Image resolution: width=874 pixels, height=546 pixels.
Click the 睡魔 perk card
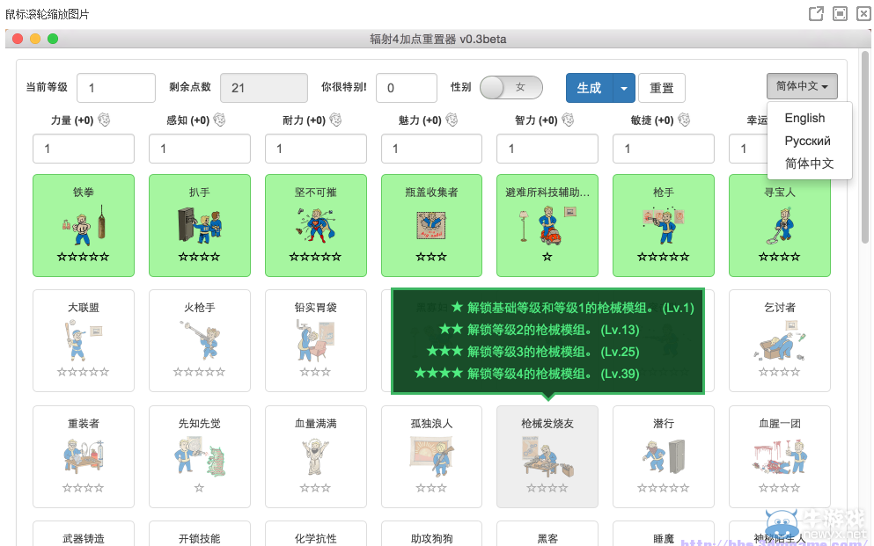pyautogui.click(x=664, y=534)
